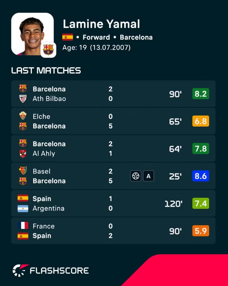Select the orange 5.9 rating badge
Screen dimensions: 228x286
[x=201, y=231]
